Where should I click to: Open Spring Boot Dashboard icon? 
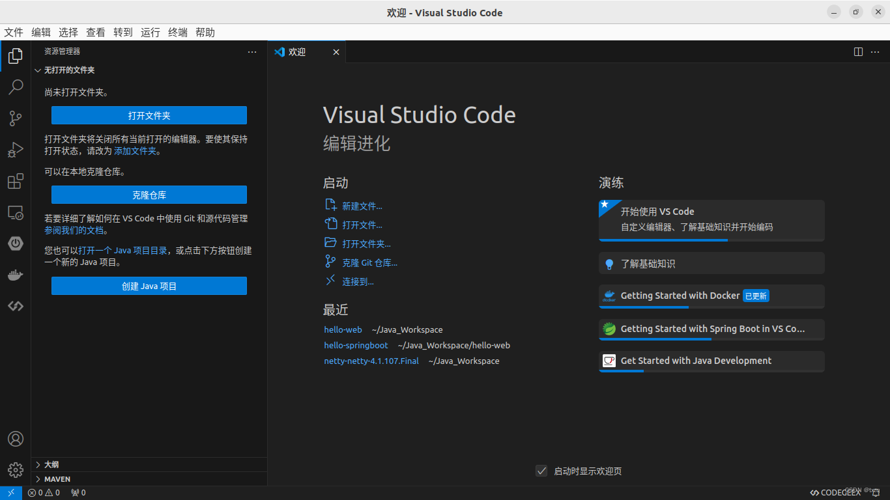(16, 243)
